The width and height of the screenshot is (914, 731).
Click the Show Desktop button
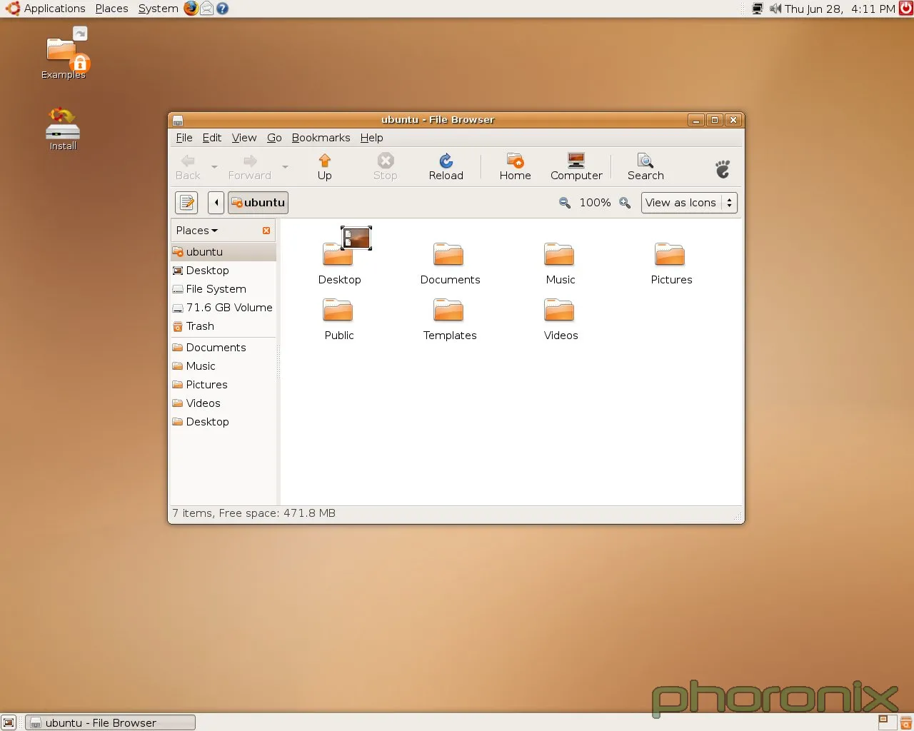pyautogui.click(x=9, y=722)
